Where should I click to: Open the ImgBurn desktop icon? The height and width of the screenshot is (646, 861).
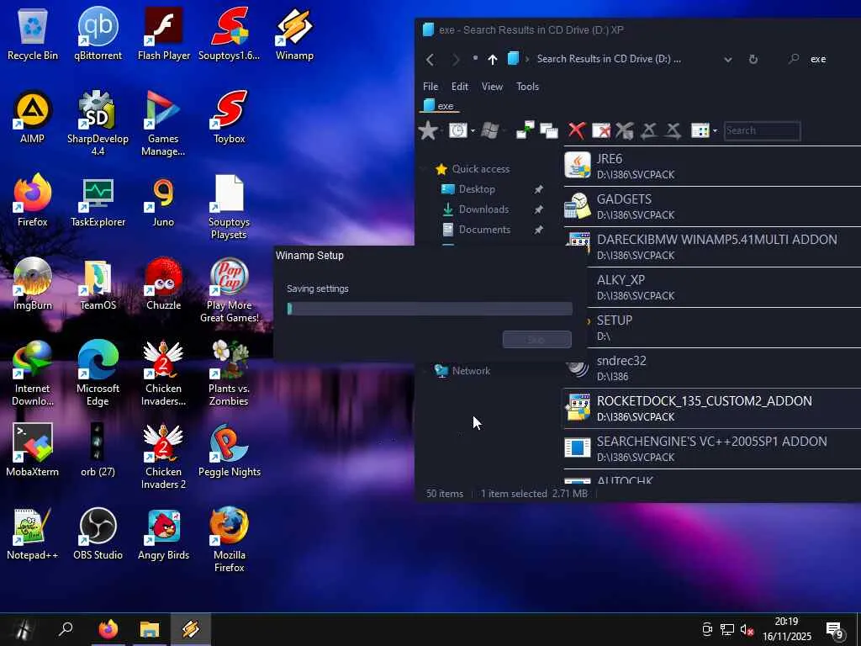33,283
